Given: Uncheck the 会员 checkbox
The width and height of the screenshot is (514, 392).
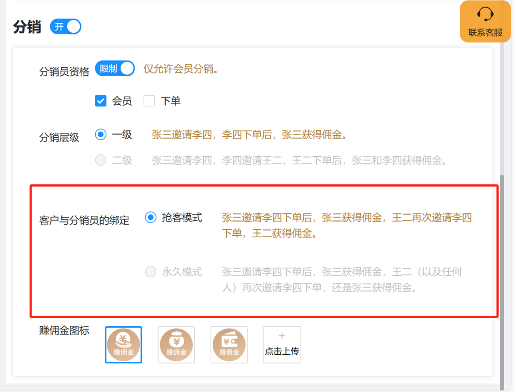Looking at the screenshot, I should tap(100, 101).
